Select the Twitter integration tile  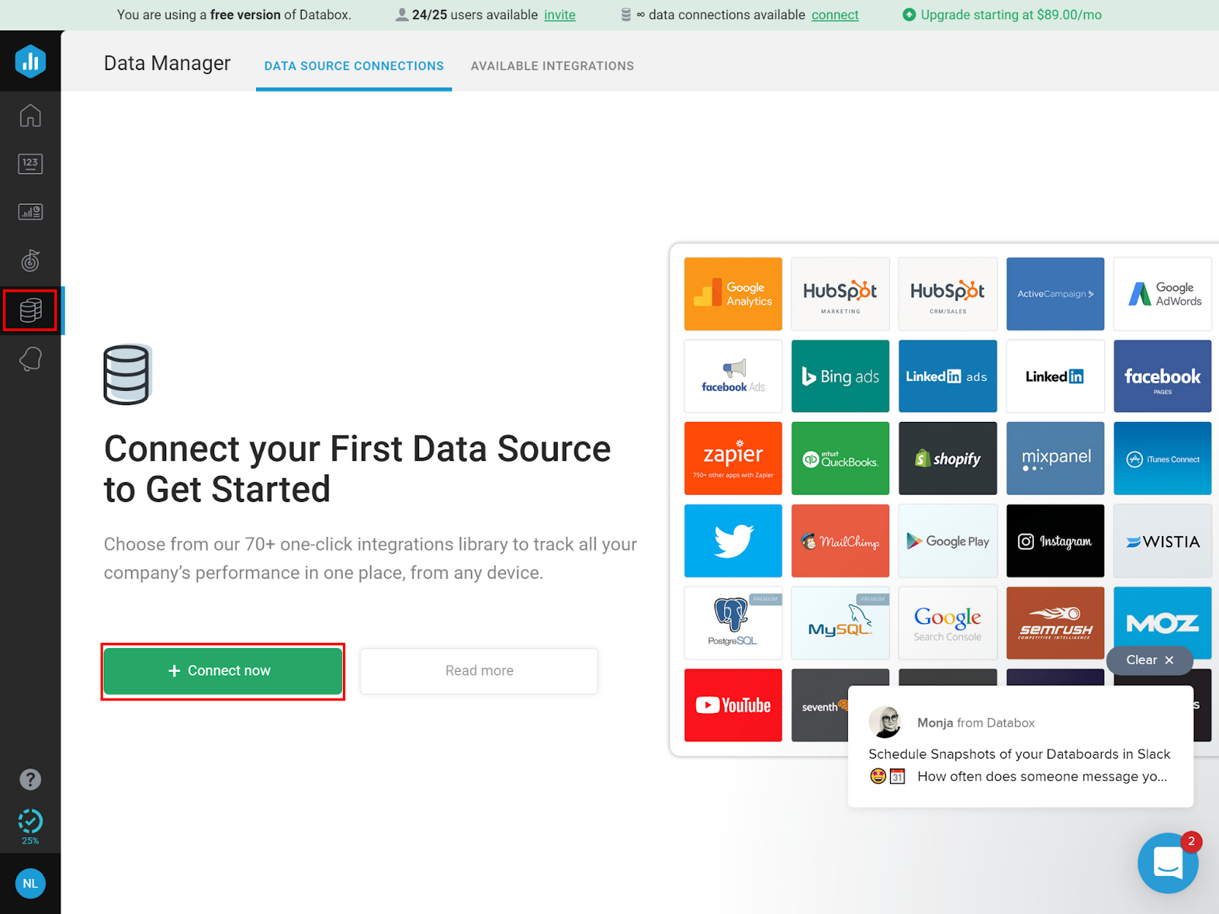click(732, 541)
